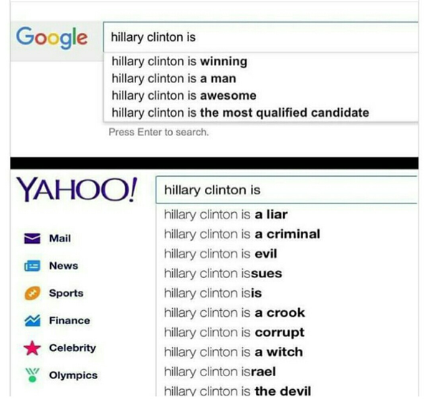
Task: Open the Mail envelope icon
Action: (x=30, y=238)
